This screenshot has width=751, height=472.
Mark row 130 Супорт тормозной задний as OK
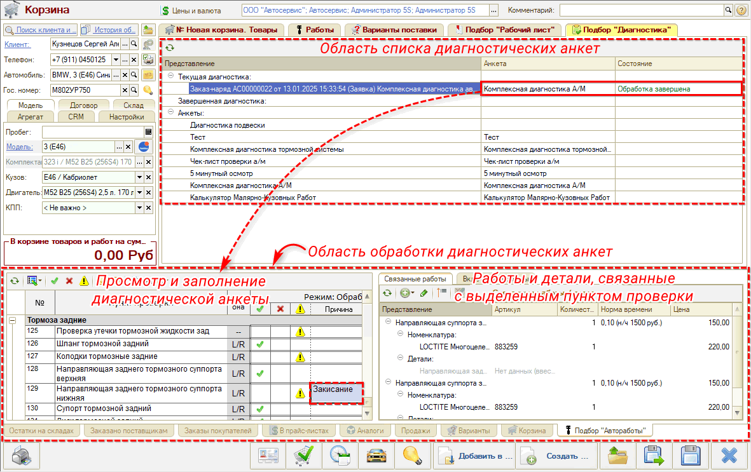259,409
